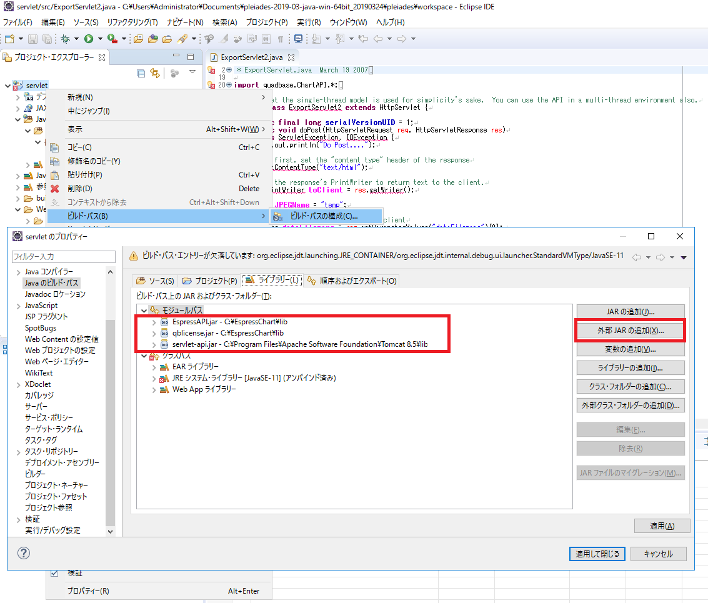Toggle Link with Editor icon
Viewport: 708px width, 603px height.
click(x=155, y=73)
